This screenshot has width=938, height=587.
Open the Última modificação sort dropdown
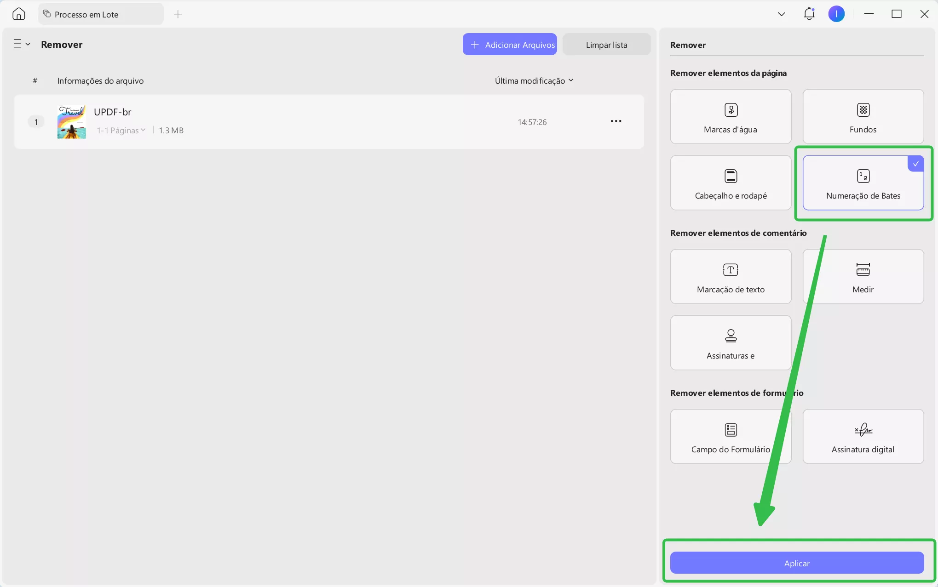tap(534, 81)
